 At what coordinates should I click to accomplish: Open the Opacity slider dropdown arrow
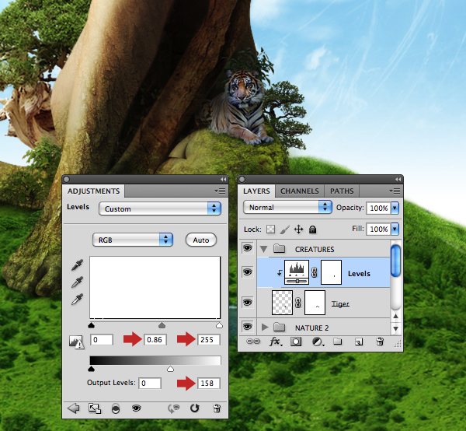[395, 208]
